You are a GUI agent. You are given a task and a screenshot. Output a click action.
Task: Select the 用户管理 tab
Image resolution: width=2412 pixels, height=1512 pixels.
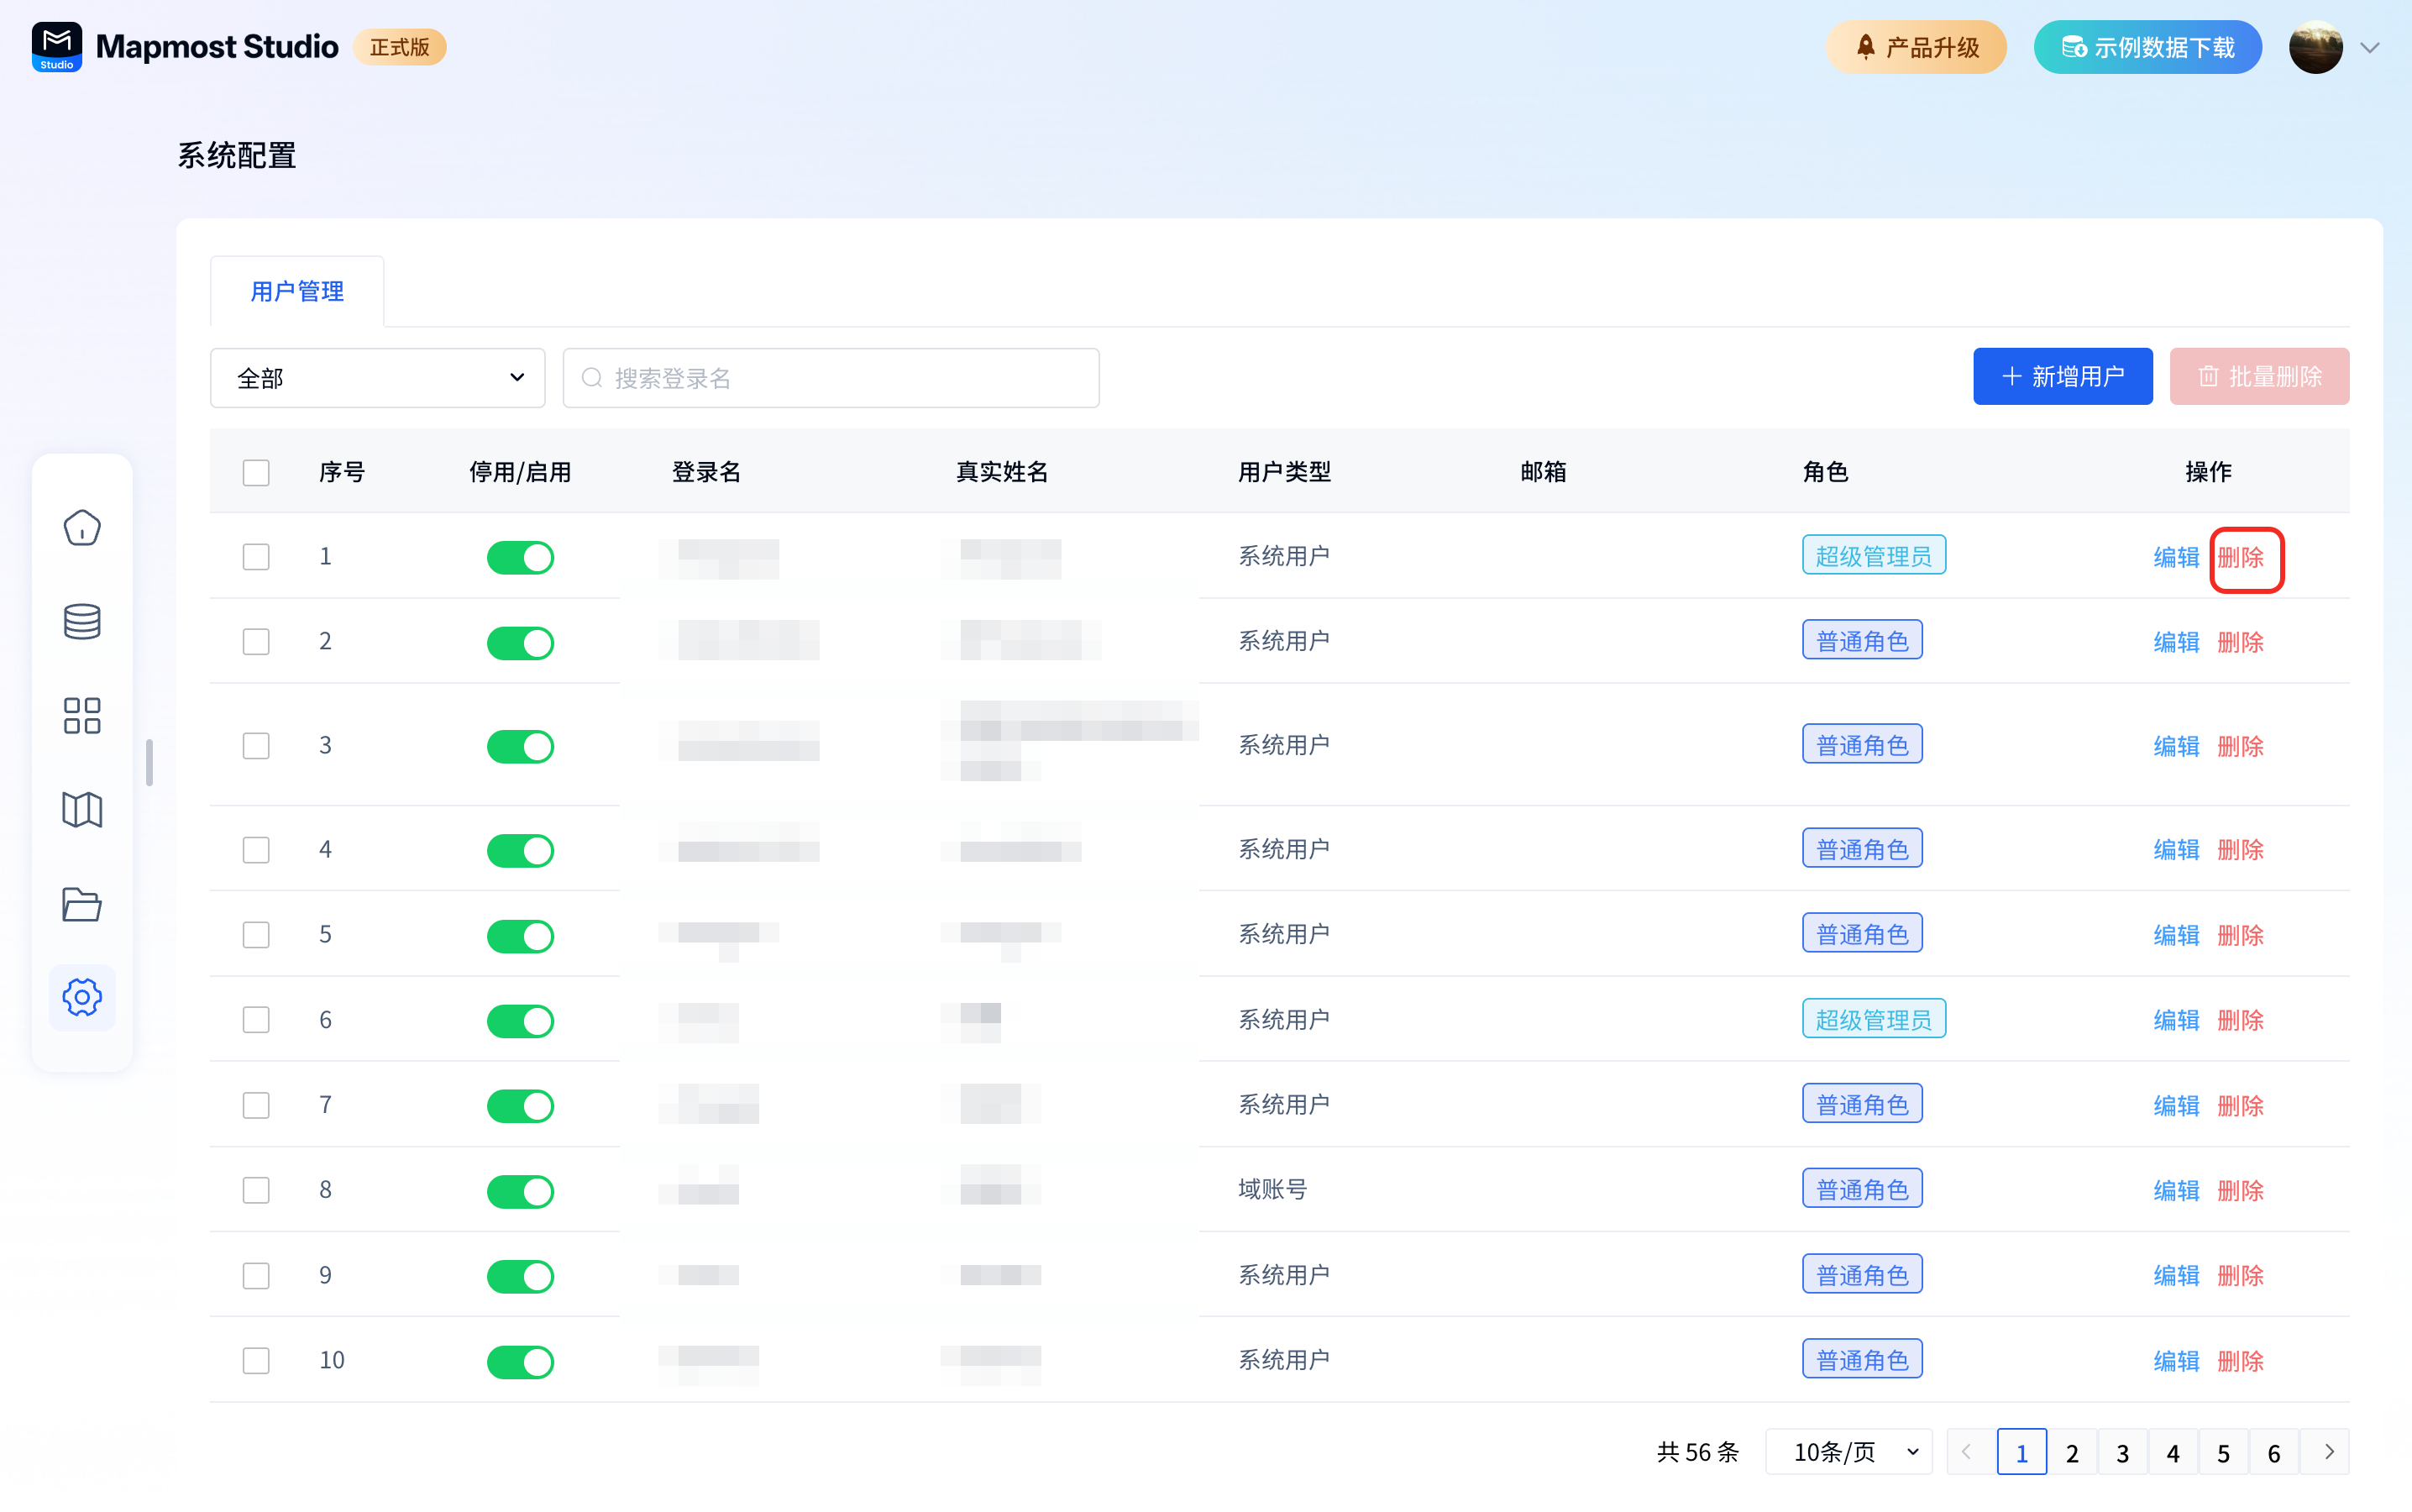point(296,291)
